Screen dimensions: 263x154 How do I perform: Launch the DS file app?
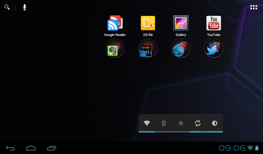click(x=148, y=23)
